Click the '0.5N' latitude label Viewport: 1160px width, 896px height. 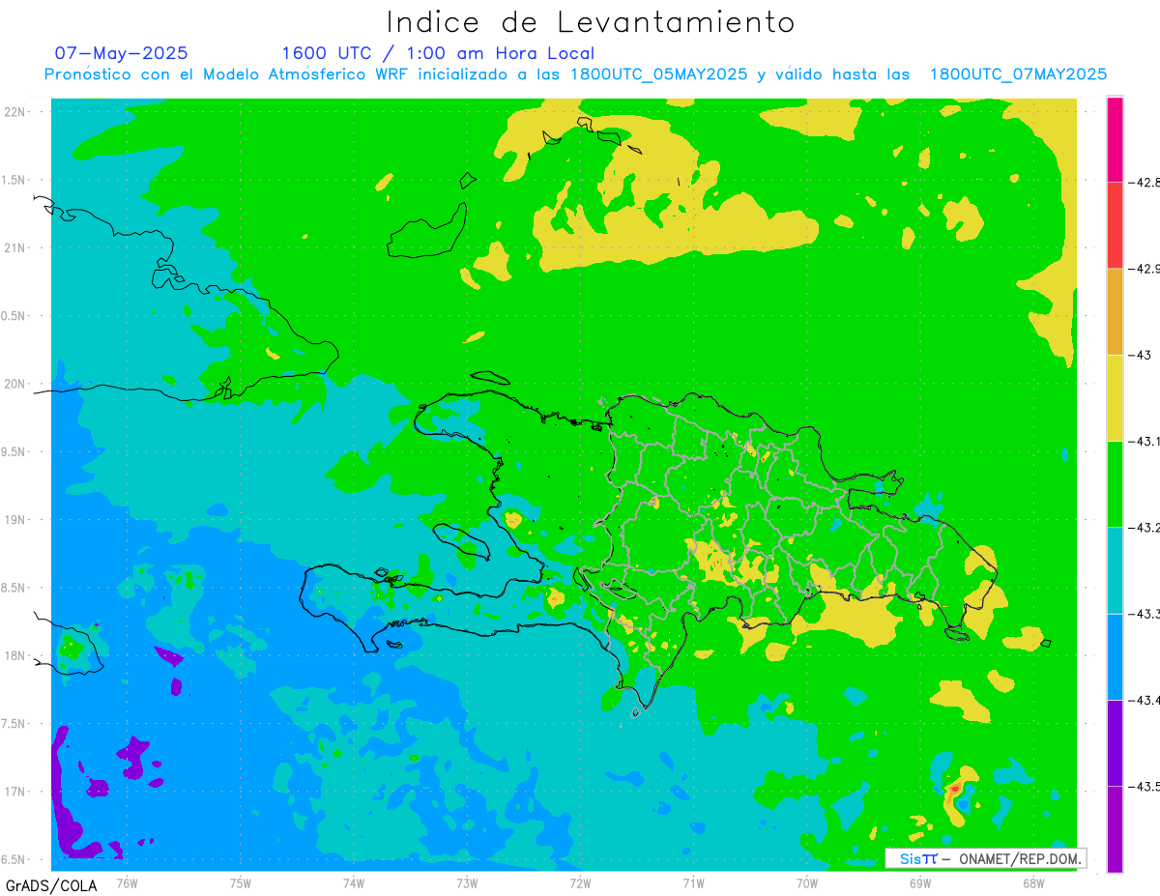[x=14, y=316]
